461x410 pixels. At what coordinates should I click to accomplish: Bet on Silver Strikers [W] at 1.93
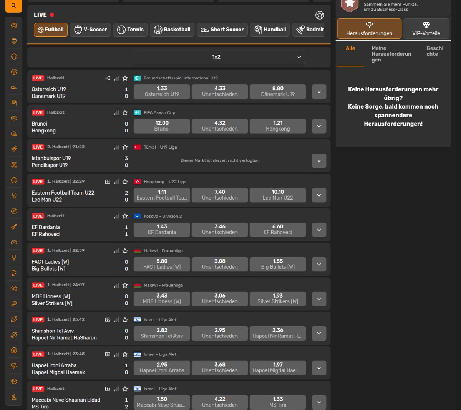tap(278, 299)
